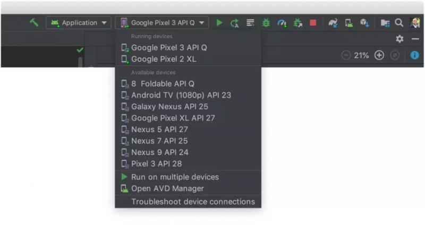Screen dimensions: 425x225
Task: Click the hammer Build project icon
Action: pos(34,23)
